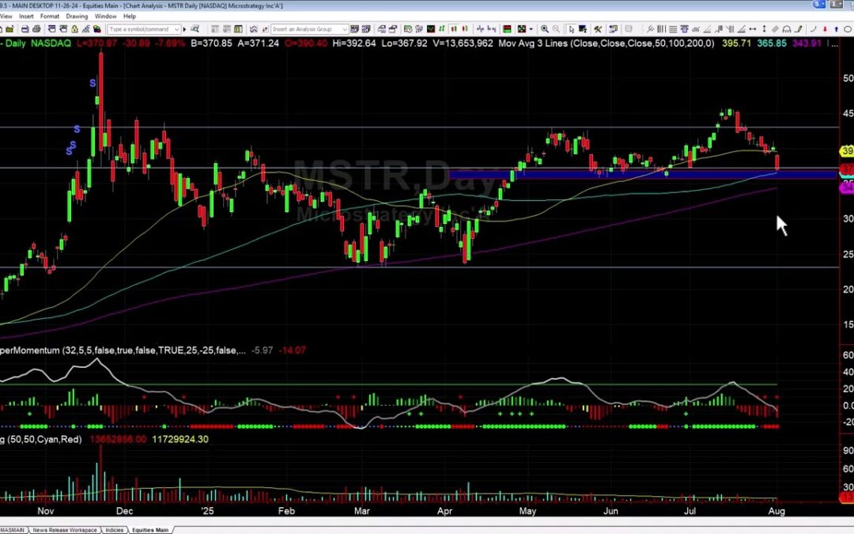Select the candlestick chart type icon

pos(454,29)
